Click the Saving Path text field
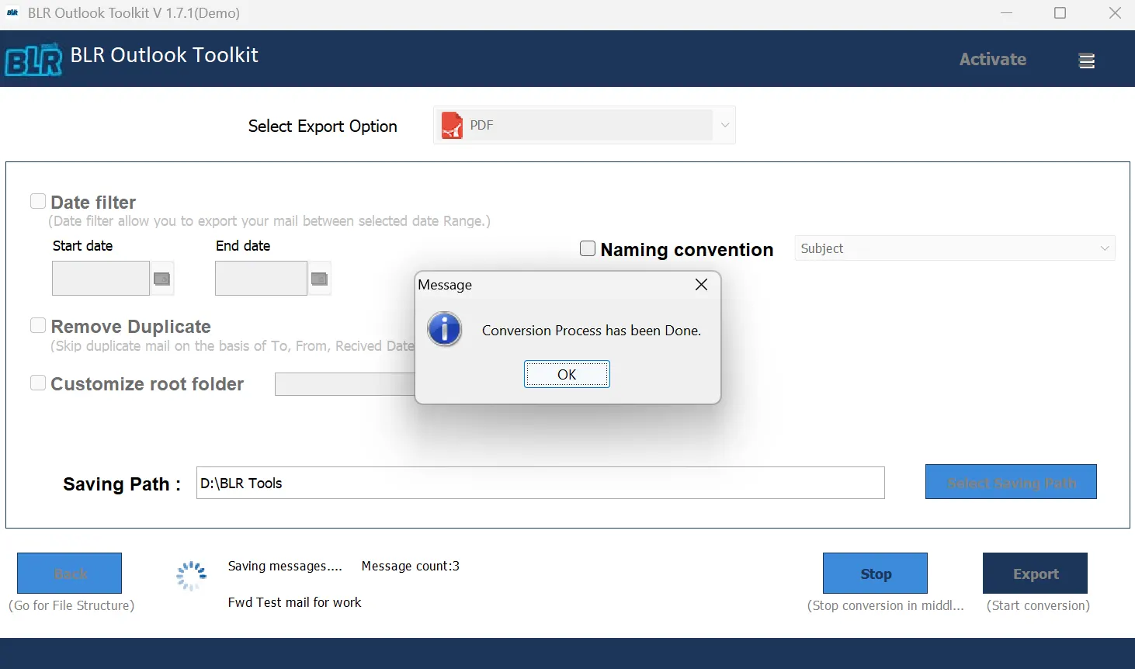This screenshot has height=669, width=1135. pyautogui.click(x=540, y=483)
